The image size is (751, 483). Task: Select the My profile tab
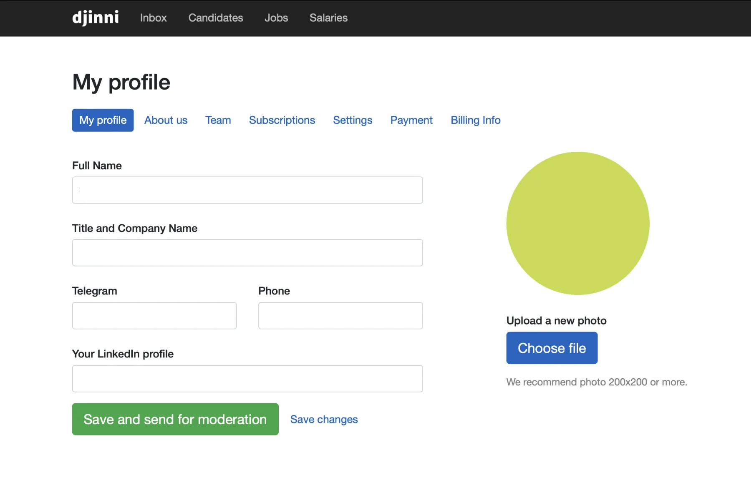[x=103, y=120]
